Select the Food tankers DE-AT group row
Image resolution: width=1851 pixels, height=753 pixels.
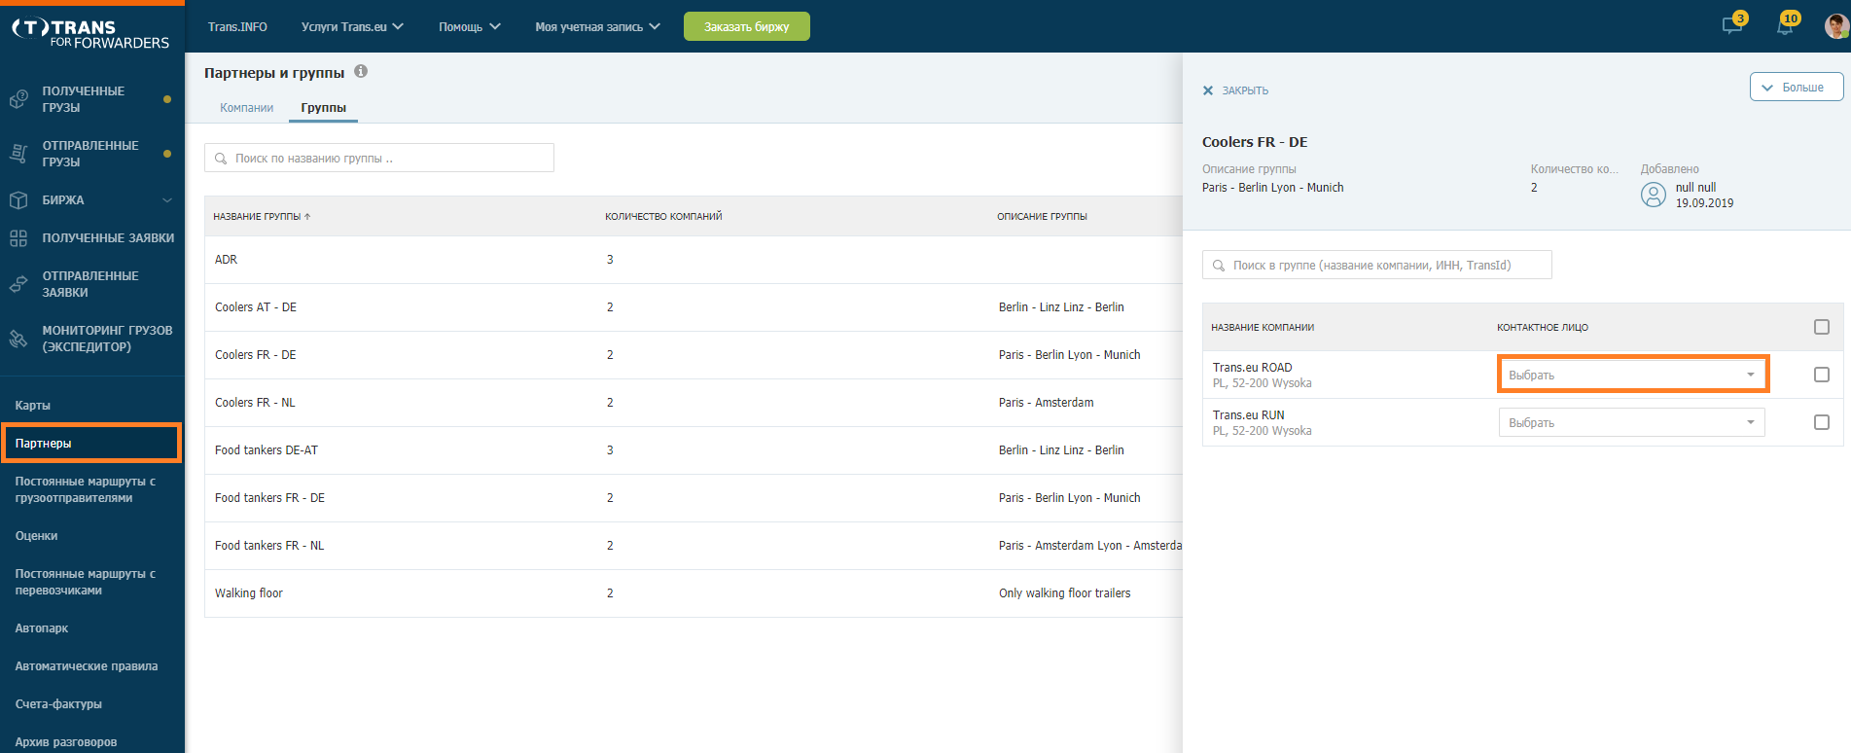click(x=694, y=450)
